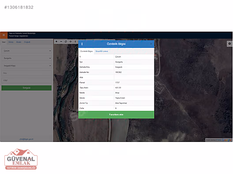
Task: Zoom out with the minus map tool
Action: point(61,42)
